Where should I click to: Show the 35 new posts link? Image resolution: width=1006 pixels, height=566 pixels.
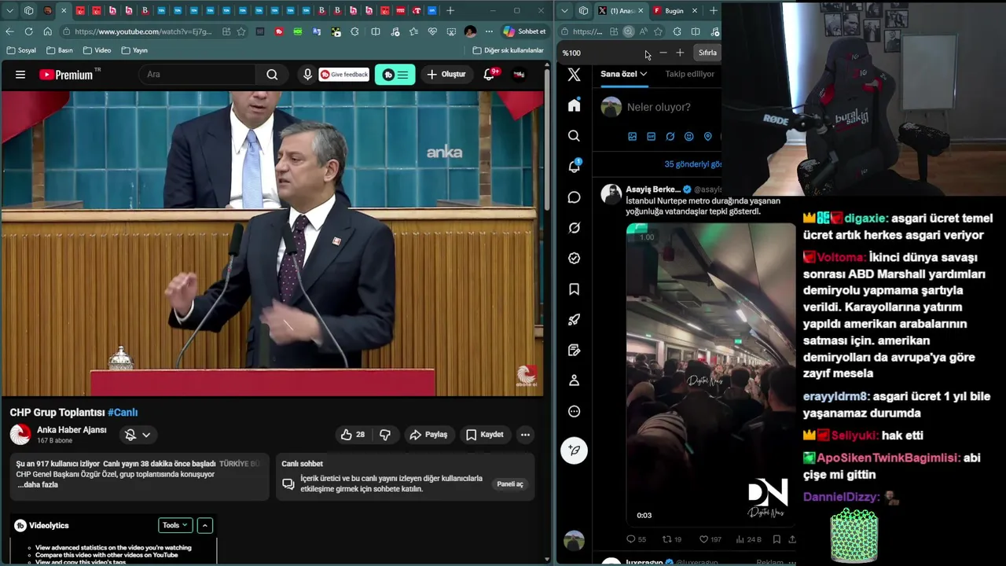coord(692,164)
